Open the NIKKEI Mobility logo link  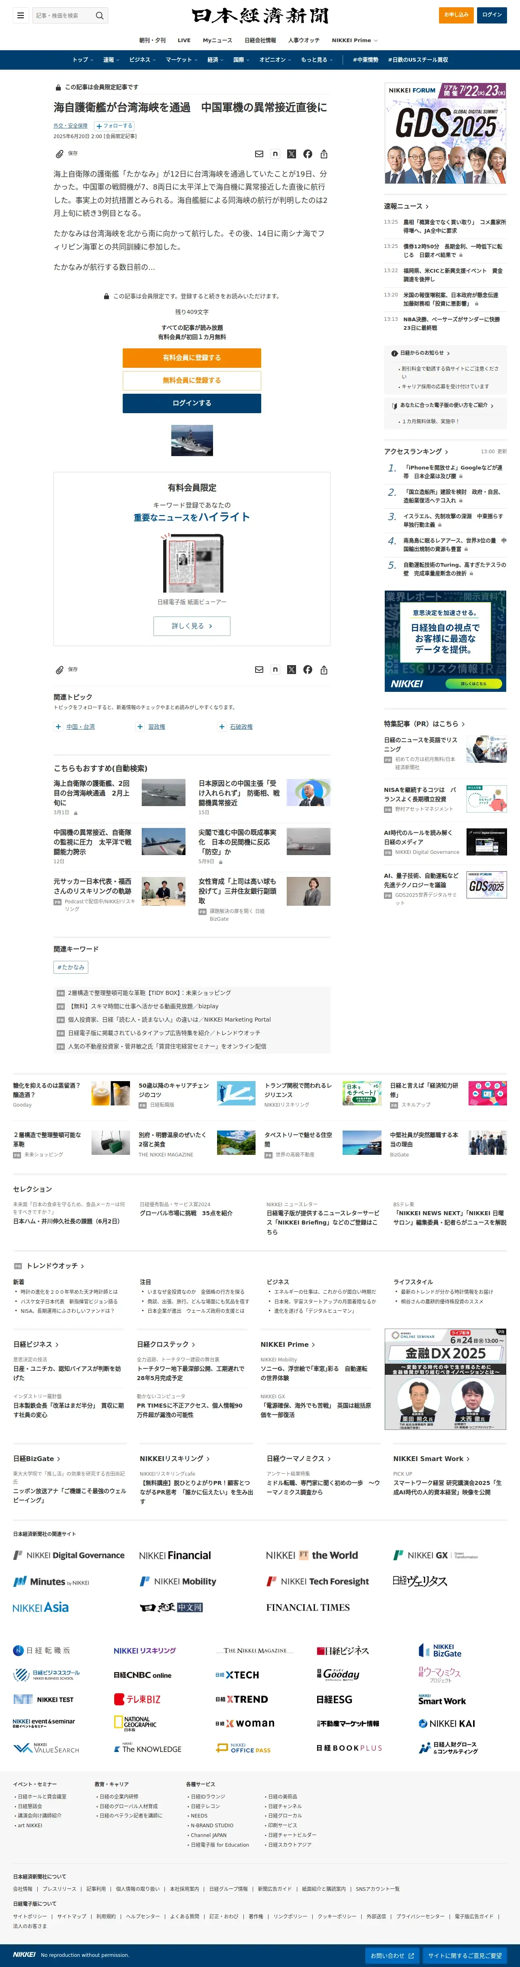tap(178, 1581)
